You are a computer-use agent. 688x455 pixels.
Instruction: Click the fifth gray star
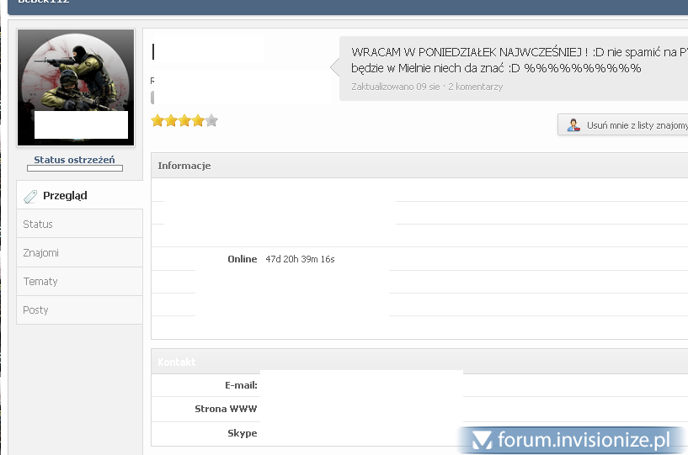211,121
